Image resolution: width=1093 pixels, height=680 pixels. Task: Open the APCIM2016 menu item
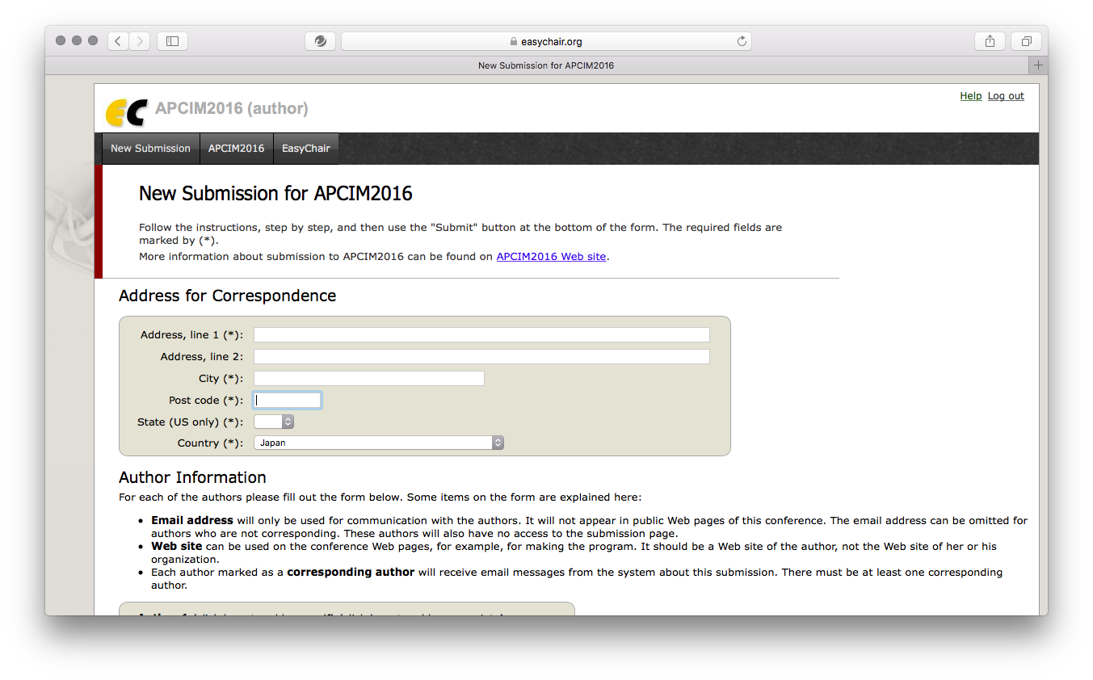tap(236, 149)
